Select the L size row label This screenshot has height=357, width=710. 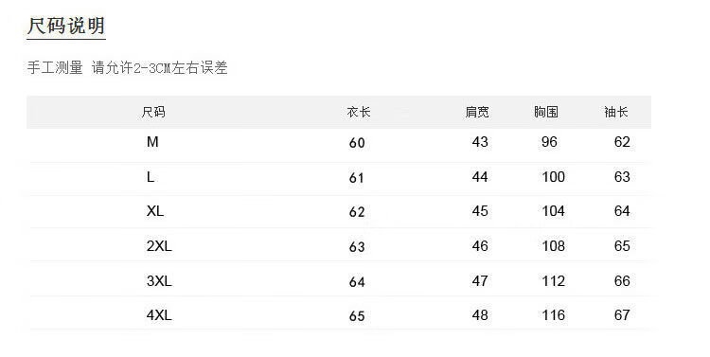(151, 177)
